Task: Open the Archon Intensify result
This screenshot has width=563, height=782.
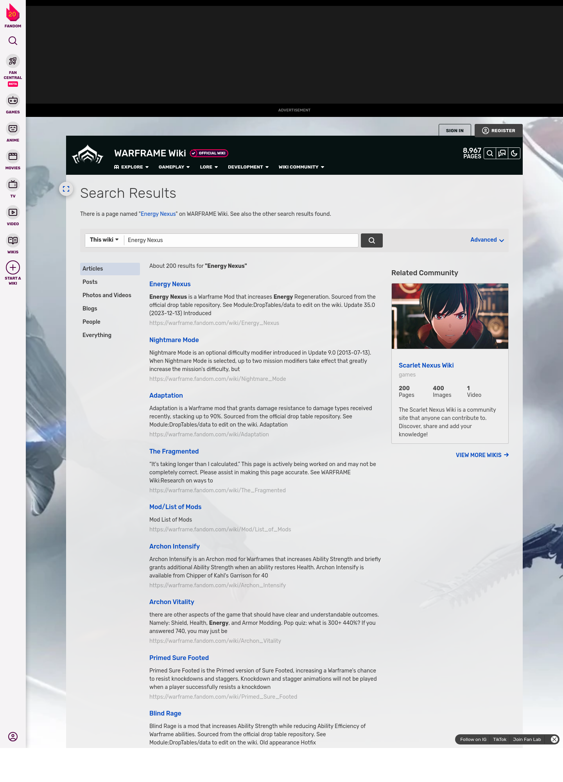Action: 174,547
